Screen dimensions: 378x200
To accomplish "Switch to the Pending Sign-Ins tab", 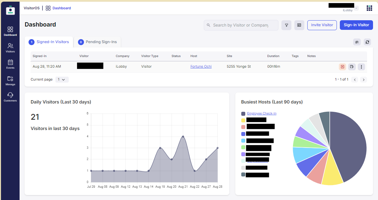I will 97,42.
